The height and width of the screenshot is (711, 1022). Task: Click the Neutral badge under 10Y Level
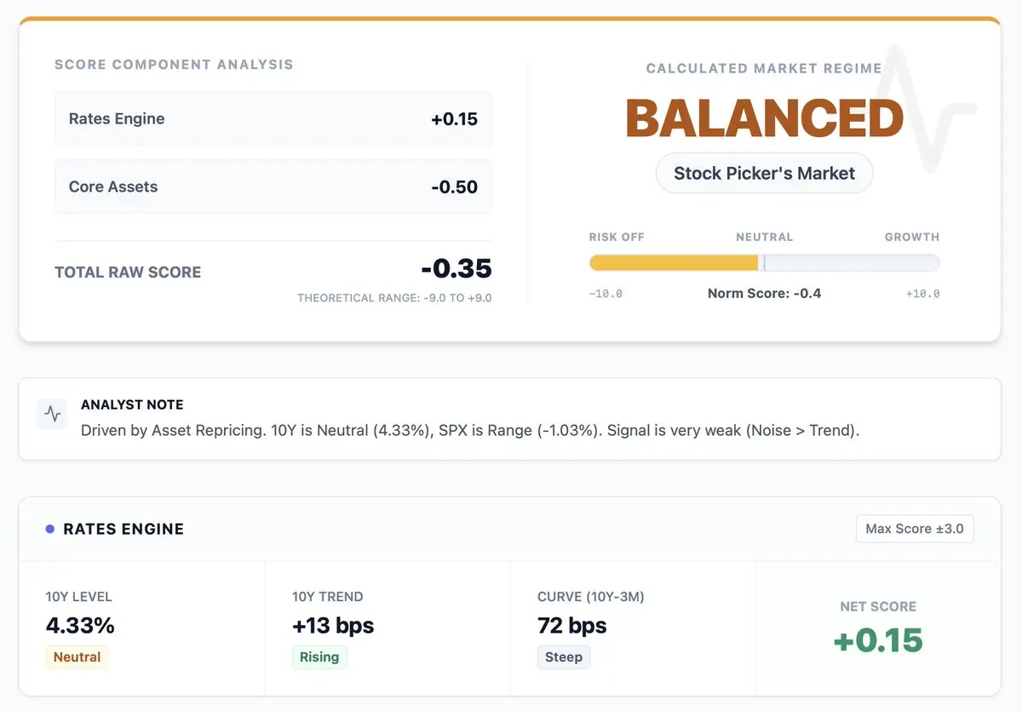tap(77, 657)
